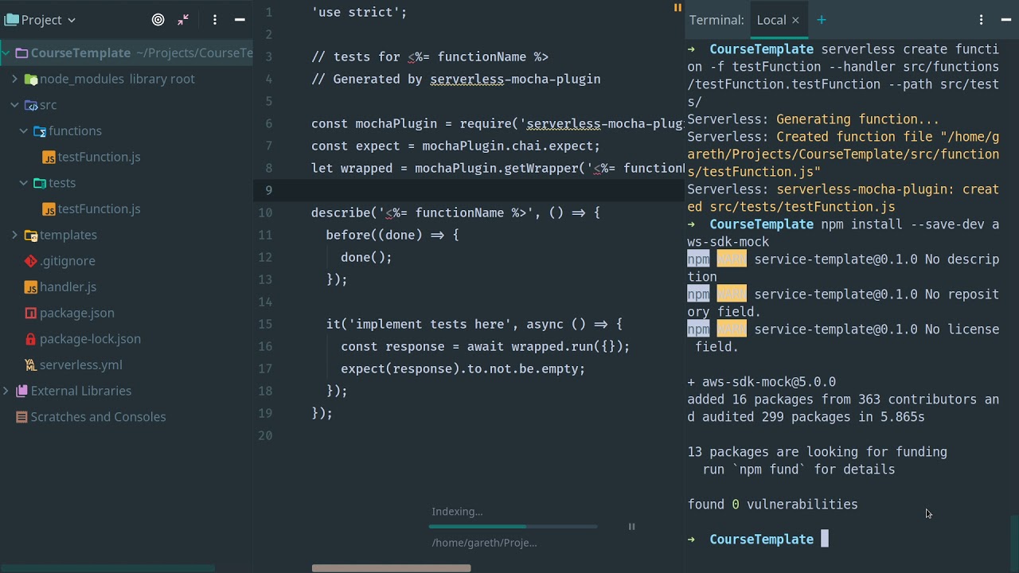Open Project panel options three-dot menu

pyautogui.click(x=214, y=20)
